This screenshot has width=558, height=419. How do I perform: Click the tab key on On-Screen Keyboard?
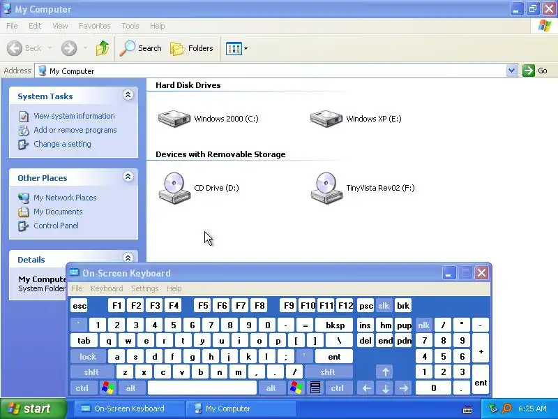coord(84,341)
